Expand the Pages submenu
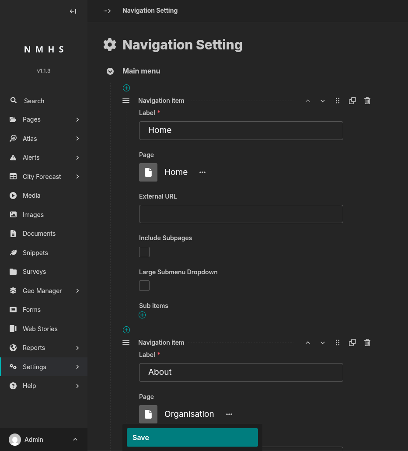The image size is (408, 451). (x=77, y=119)
